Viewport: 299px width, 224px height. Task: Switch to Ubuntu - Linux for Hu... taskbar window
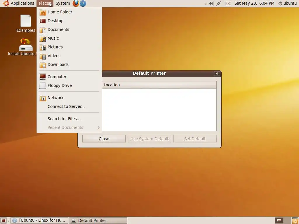(x=39, y=220)
